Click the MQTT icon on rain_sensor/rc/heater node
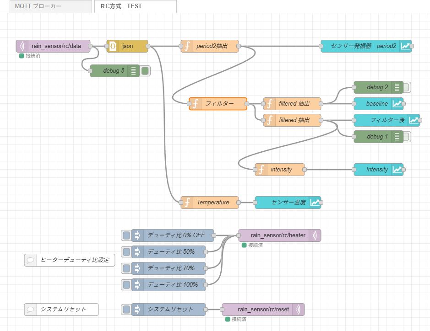 315,235
